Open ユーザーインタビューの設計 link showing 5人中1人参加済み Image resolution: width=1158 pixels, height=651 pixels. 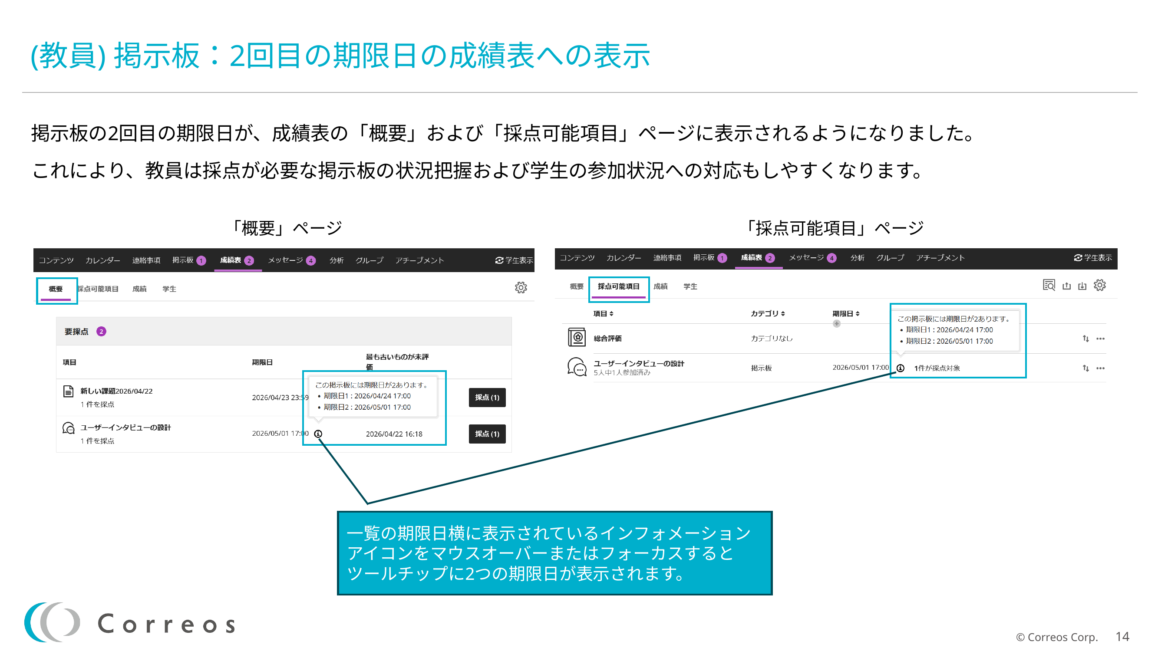(639, 363)
